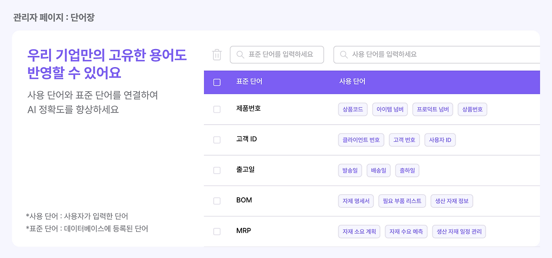Image resolution: width=552 pixels, height=258 pixels.
Task: Select the 상품코드 usage word tag
Action: click(x=352, y=109)
